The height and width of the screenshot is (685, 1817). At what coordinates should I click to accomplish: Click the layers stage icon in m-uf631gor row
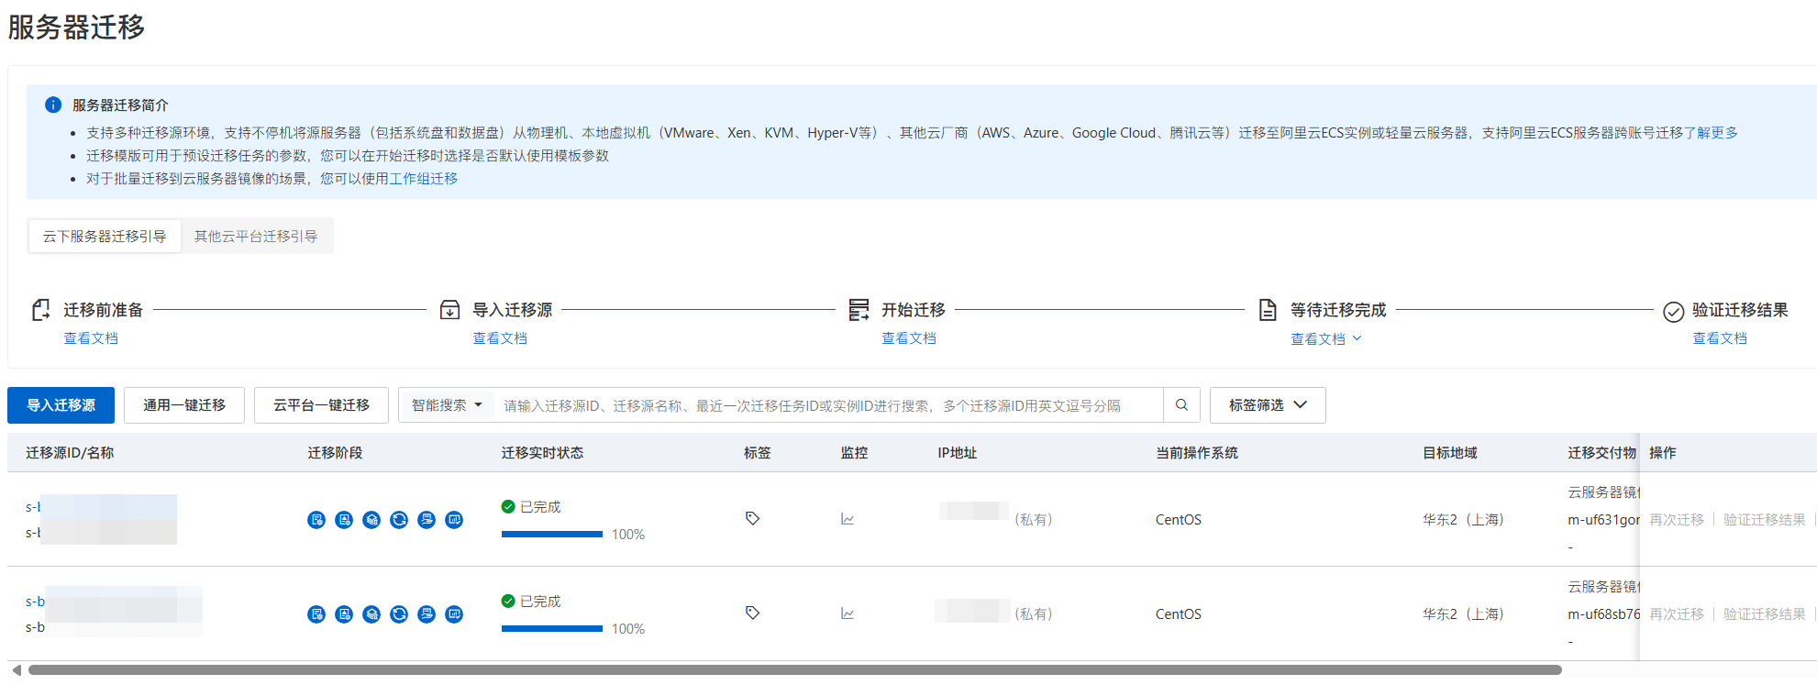[371, 520]
